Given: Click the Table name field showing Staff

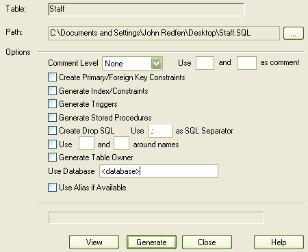Looking at the screenshot, I should coord(146,10).
